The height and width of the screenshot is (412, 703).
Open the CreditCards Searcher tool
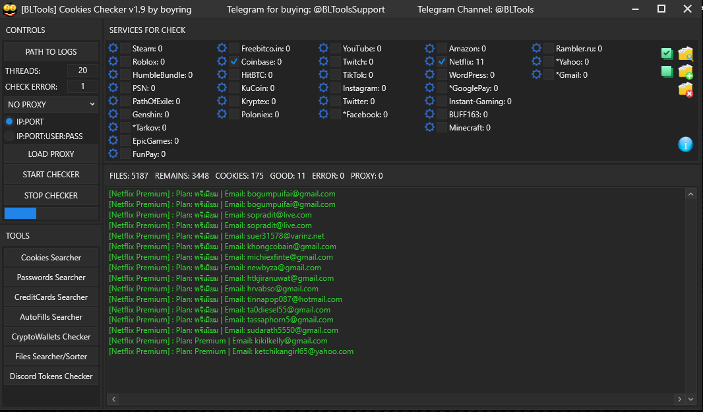pos(51,297)
